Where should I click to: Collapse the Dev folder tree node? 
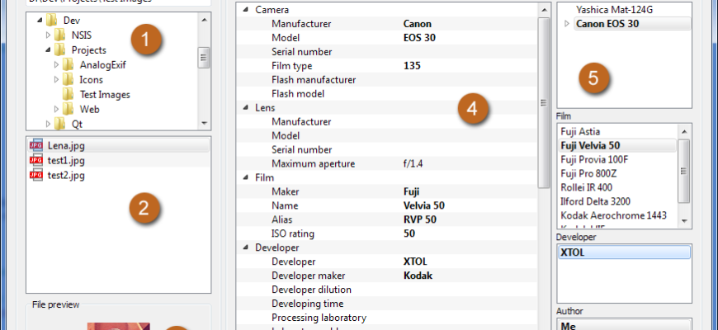click(x=40, y=20)
